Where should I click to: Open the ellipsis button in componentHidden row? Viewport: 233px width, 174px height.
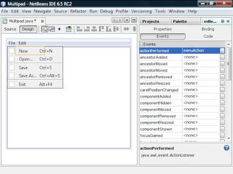click(222, 103)
